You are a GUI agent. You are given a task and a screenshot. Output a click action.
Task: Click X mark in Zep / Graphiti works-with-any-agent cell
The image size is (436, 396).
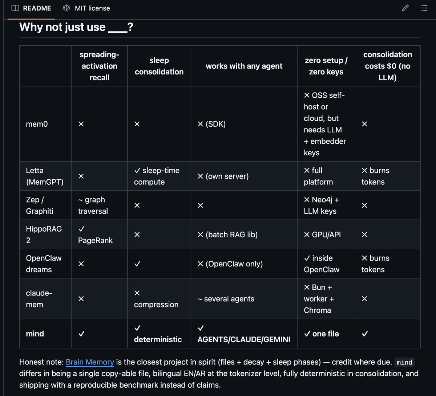[x=200, y=205]
